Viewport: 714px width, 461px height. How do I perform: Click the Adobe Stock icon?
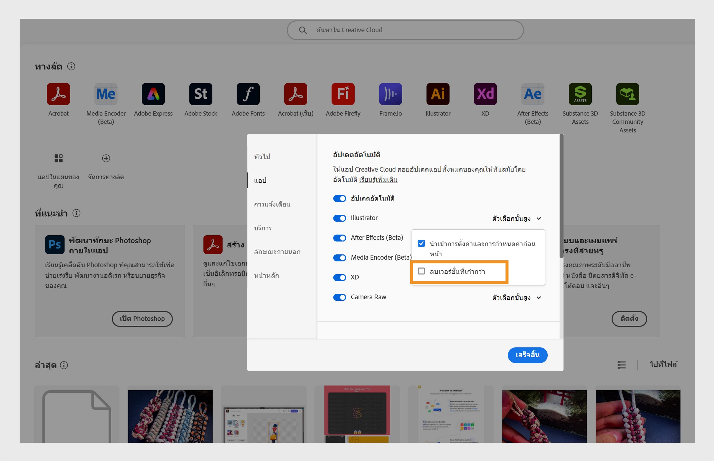click(x=201, y=94)
